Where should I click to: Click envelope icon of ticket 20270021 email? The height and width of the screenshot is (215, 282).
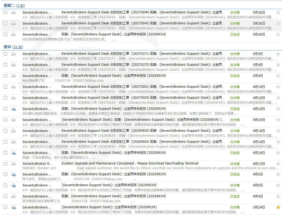(x=13, y=87)
